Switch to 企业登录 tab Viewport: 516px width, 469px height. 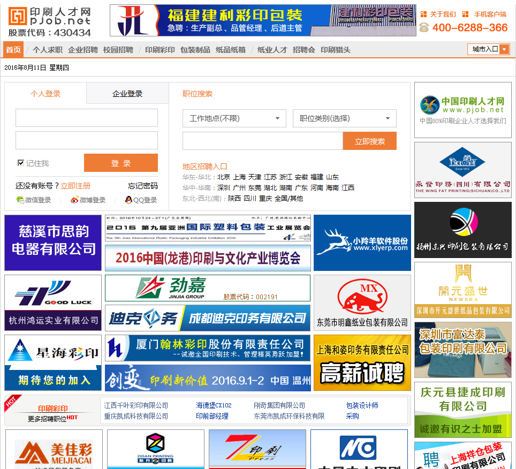tap(127, 94)
